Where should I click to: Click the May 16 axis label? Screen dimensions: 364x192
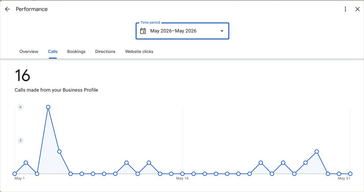tap(182, 178)
